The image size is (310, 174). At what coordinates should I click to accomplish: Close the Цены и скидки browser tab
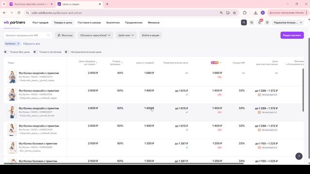(x=100, y=4)
